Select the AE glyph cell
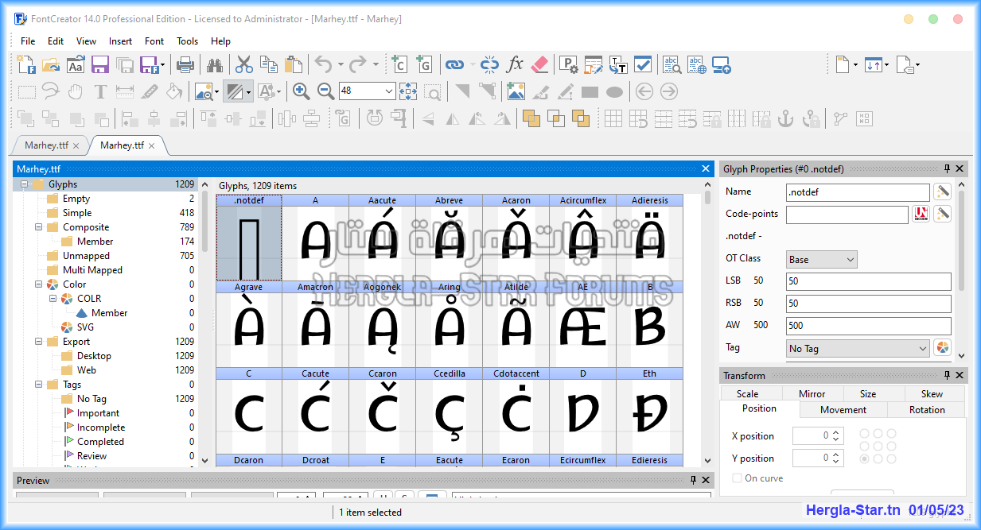The height and width of the screenshot is (530, 981). tap(582, 324)
